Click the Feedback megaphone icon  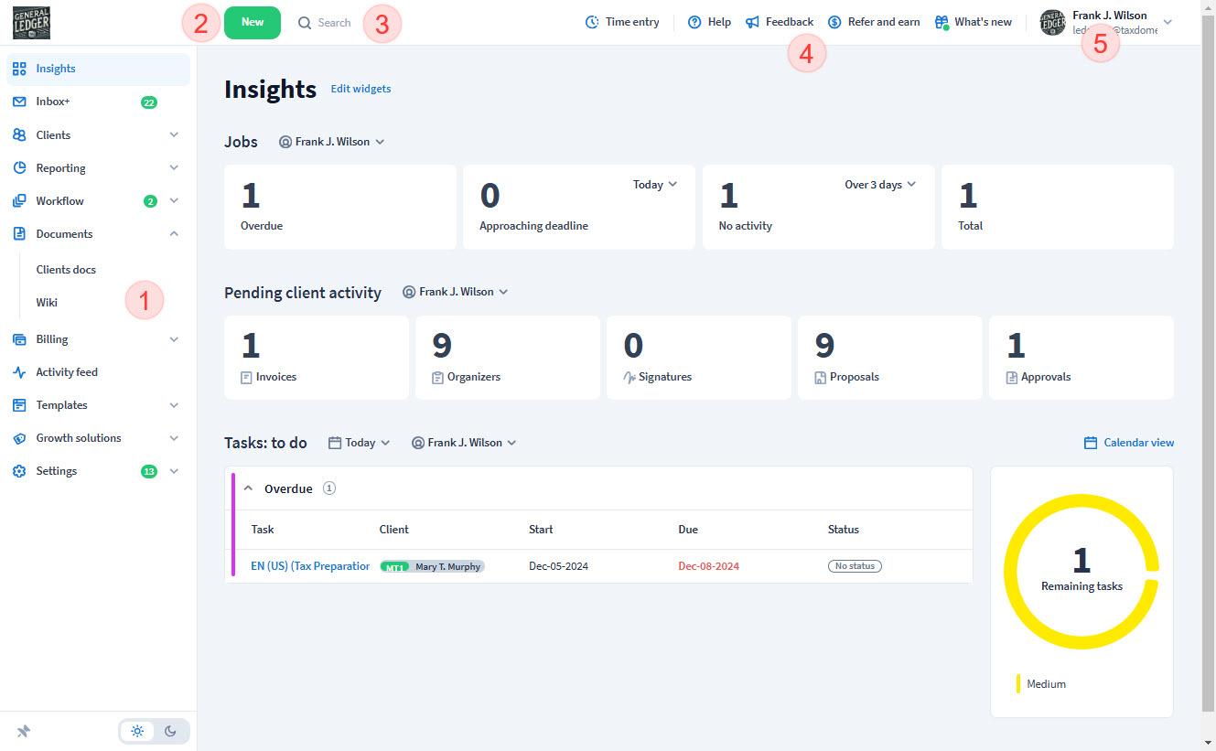[x=752, y=22]
